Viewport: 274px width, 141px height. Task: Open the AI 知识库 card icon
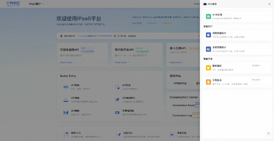tap(208, 16)
